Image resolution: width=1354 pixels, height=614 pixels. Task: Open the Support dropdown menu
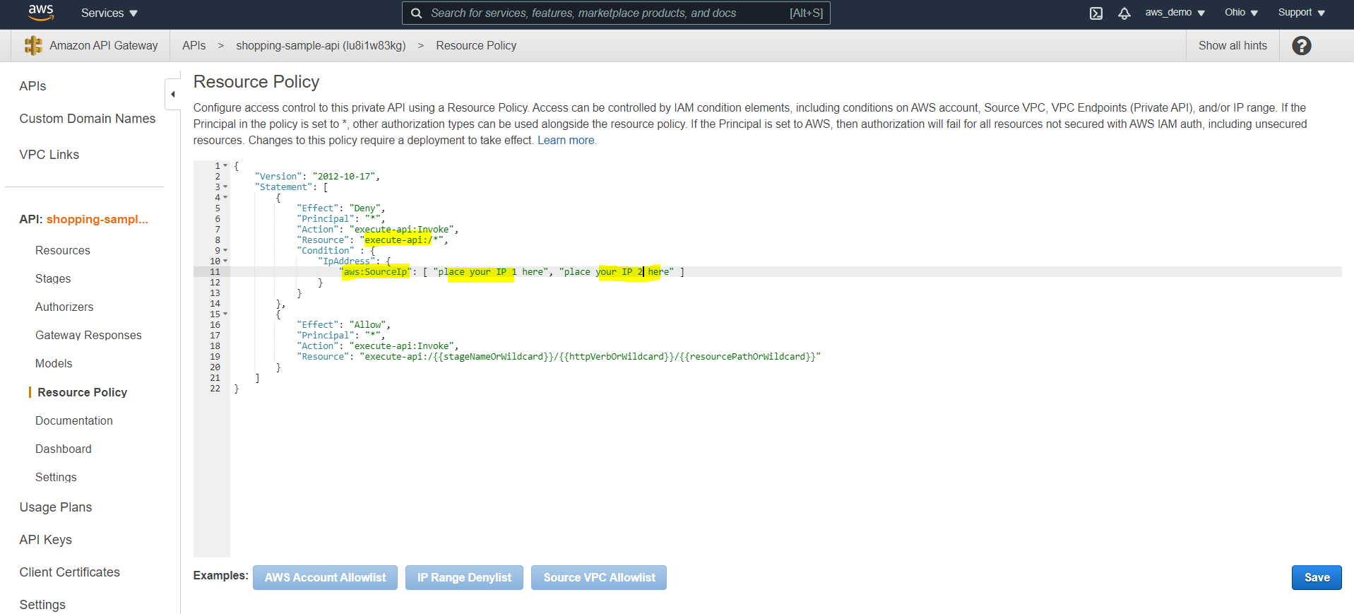tap(1302, 13)
